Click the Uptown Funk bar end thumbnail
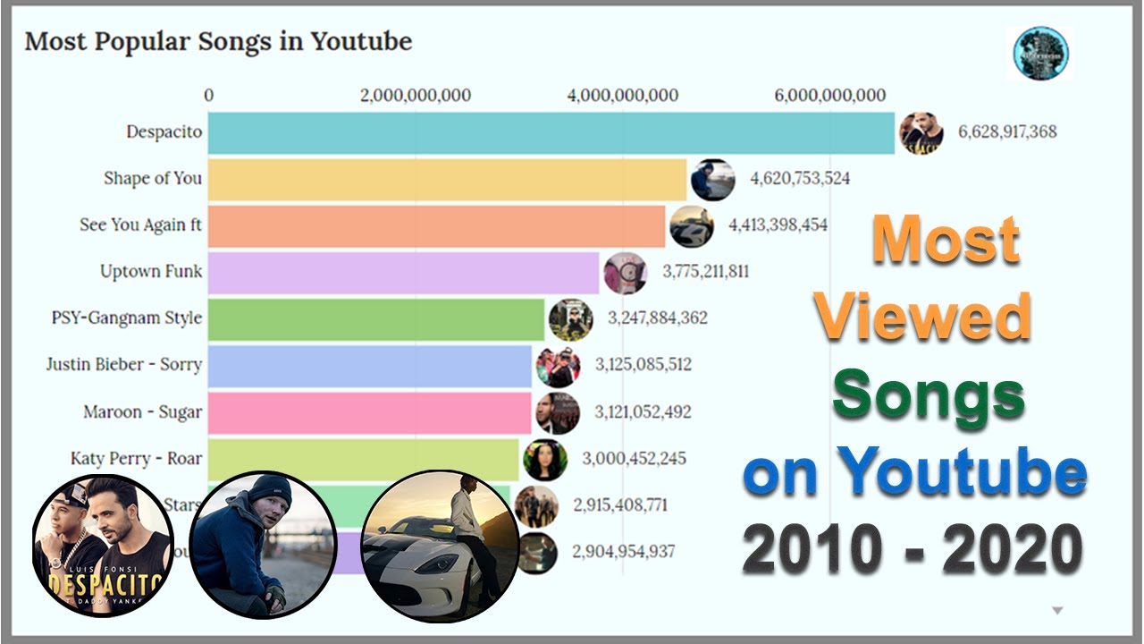The image size is (1144, 644). 626,273
